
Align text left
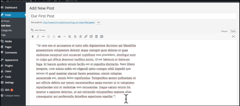point(70,37)
